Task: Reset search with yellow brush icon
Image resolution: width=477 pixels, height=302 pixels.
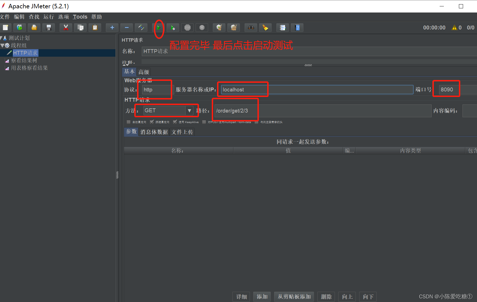Action: [266, 28]
